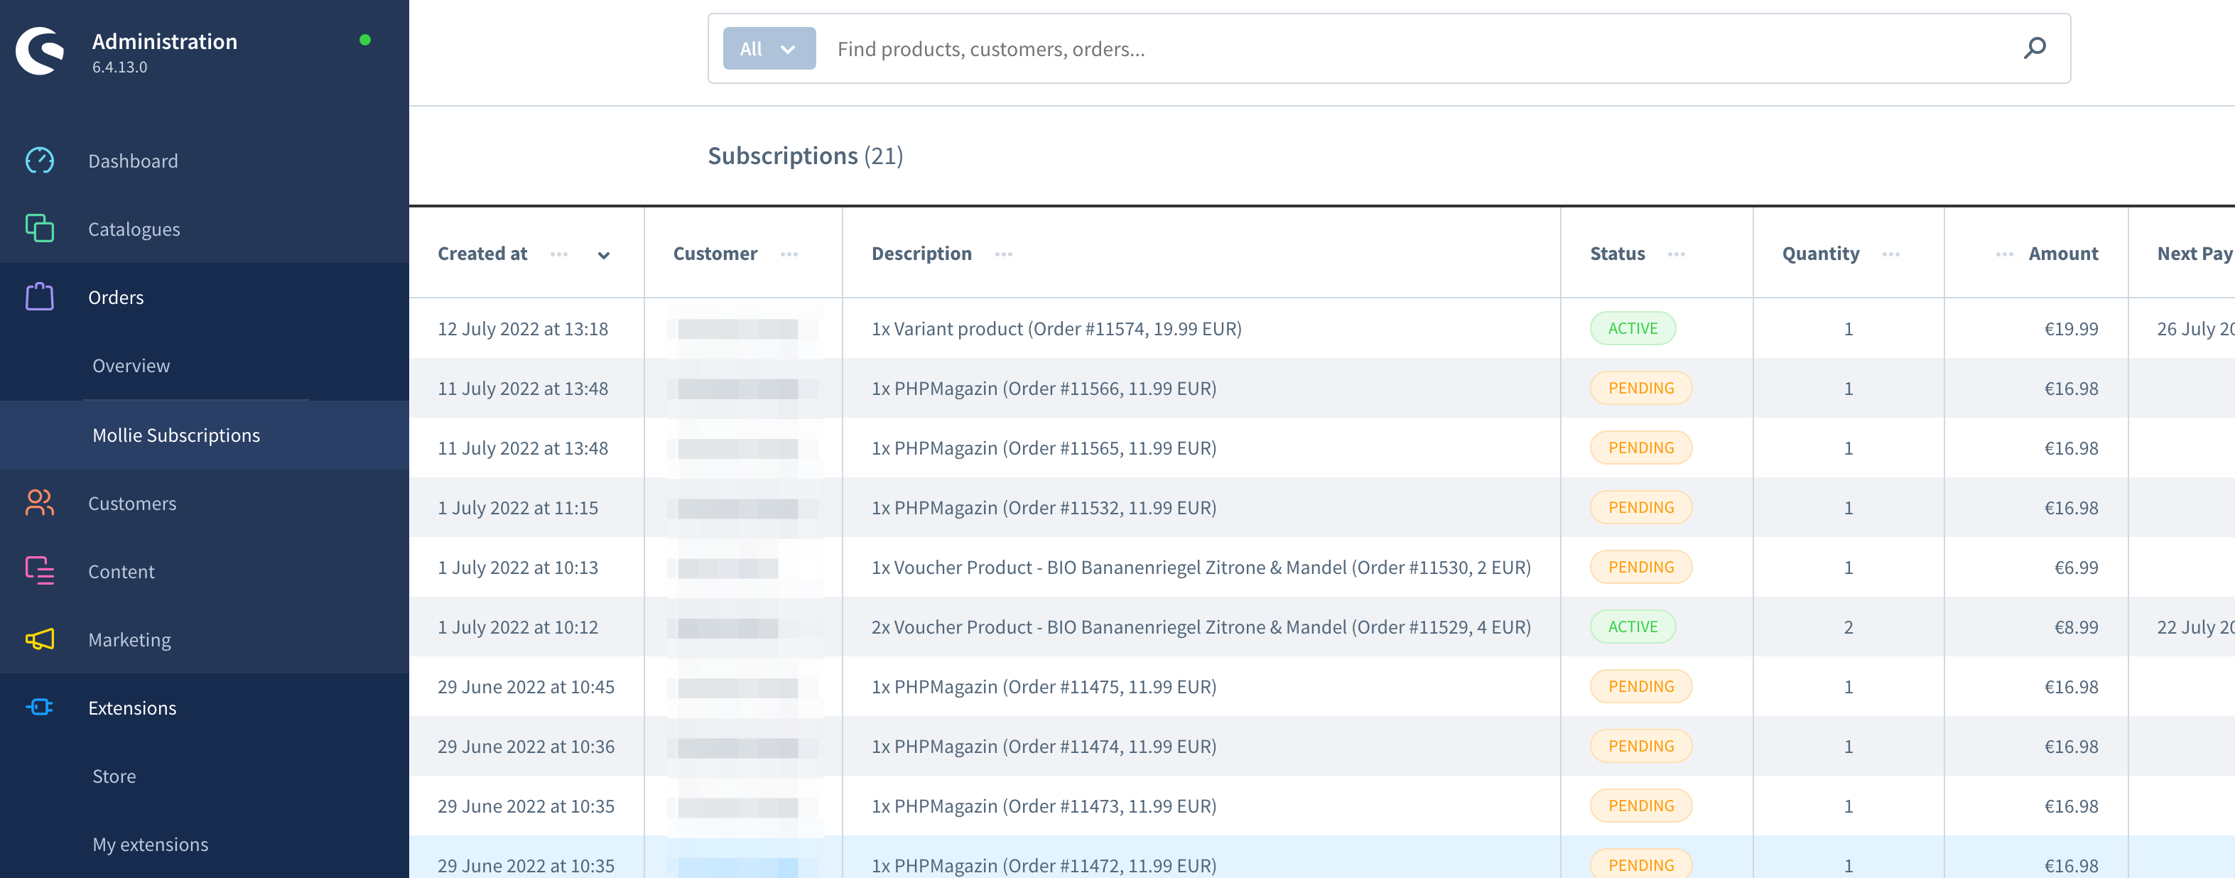2235x878 pixels.
Task: Click the Marketing megaphone icon
Action: [40, 639]
